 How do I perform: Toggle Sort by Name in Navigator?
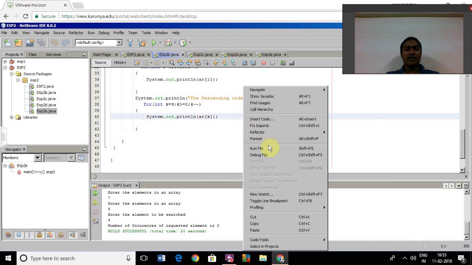pos(72,234)
